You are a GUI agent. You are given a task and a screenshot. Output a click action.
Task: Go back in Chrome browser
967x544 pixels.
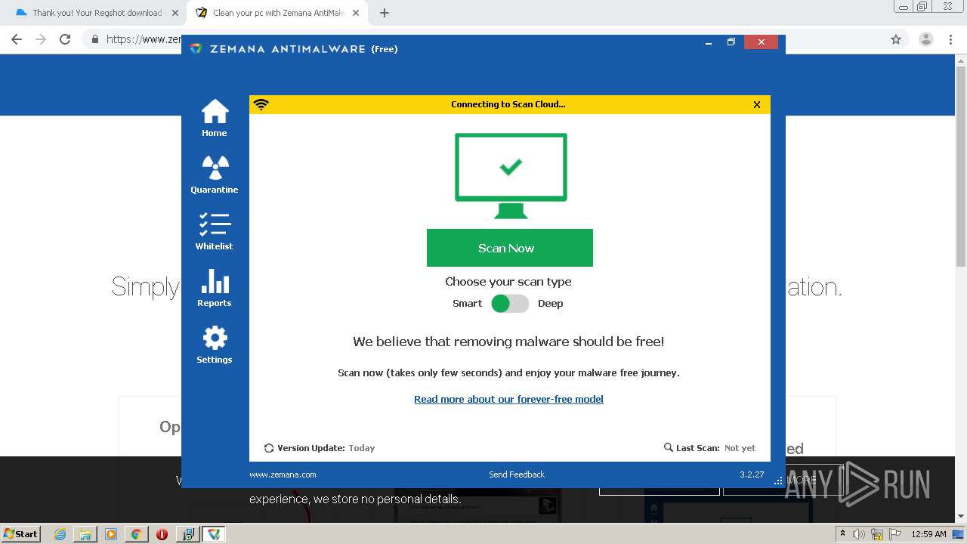pyautogui.click(x=17, y=39)
